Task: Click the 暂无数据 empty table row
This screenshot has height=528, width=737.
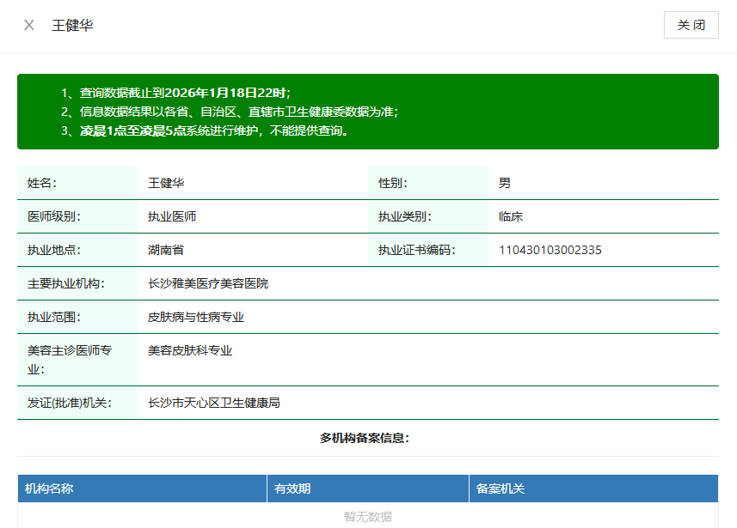Action: (x=368, y=516)
